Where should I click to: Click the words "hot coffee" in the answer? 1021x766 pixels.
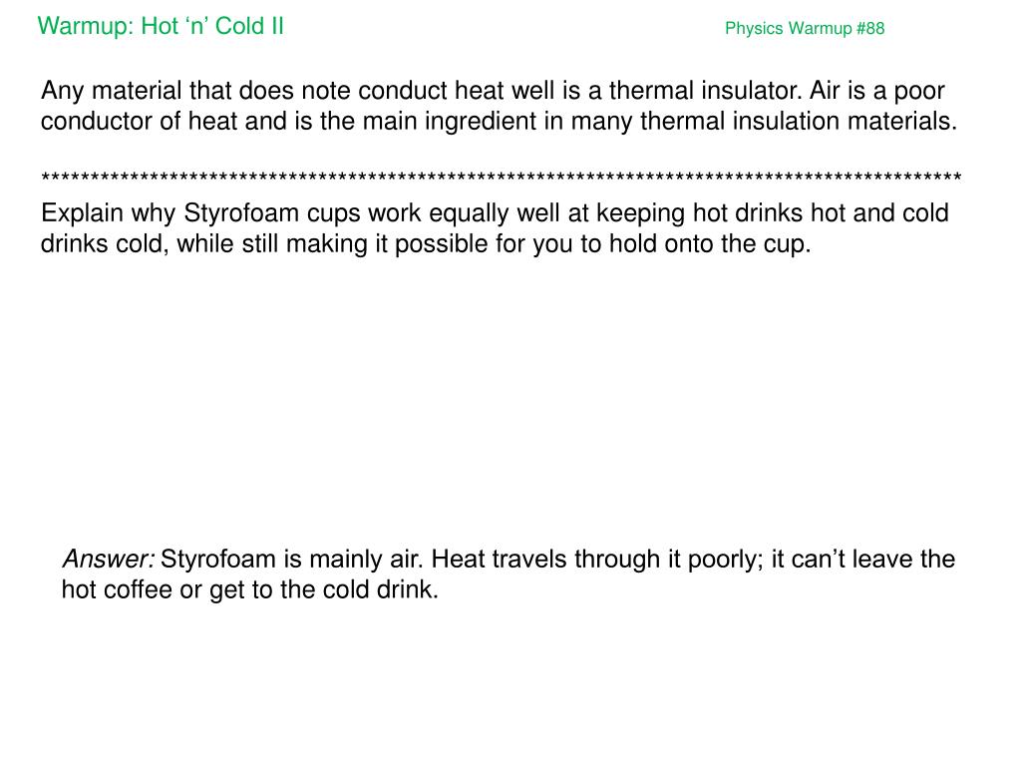(112, 589)
